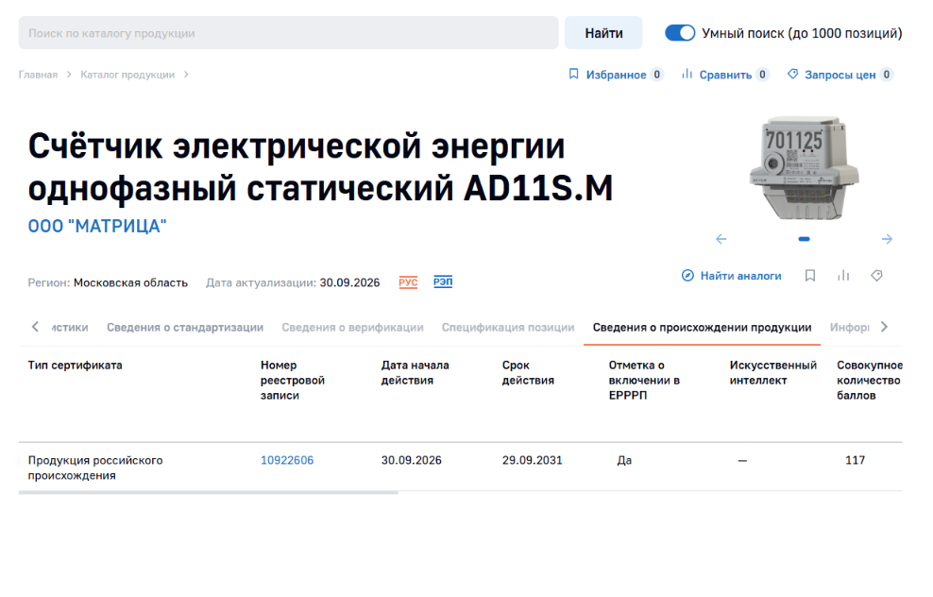
Task: Open the partially visible 'истики' tab
Action: click(x=70, y=328)
